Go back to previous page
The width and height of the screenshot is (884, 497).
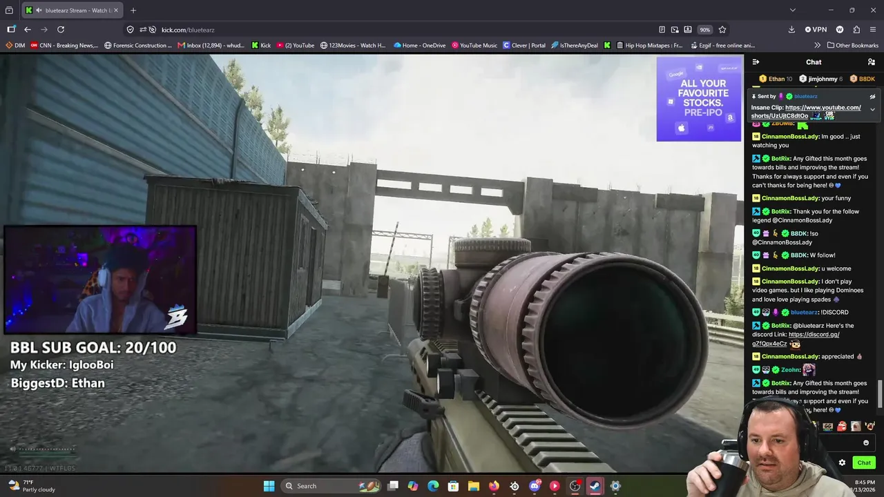coord(28,30)
